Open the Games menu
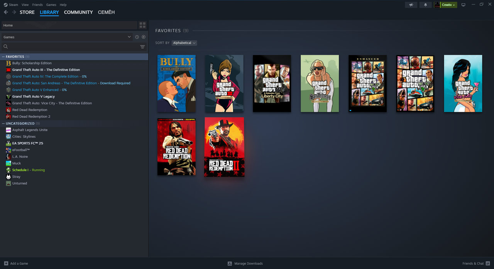Screen dimensions: 494x269 point(51,5)
